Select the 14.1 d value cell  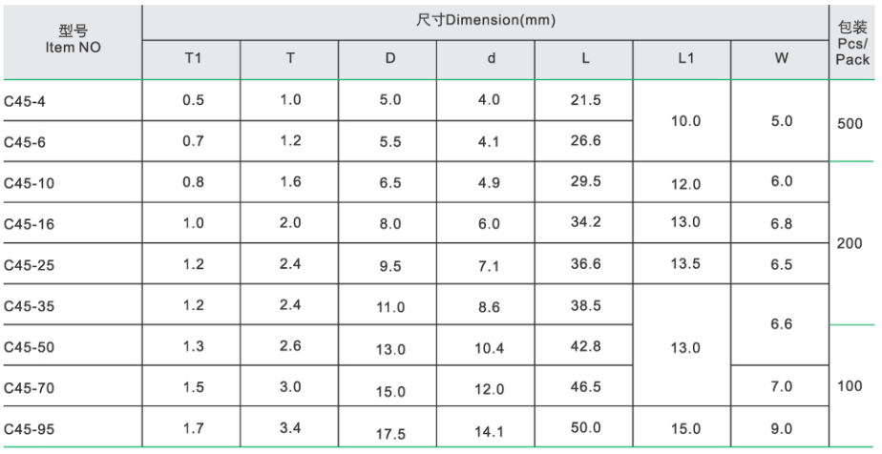tap(491, 432)
